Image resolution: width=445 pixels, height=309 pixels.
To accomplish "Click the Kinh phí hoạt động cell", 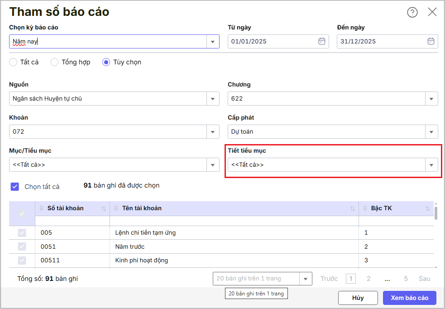I will [x=234, y=260].
